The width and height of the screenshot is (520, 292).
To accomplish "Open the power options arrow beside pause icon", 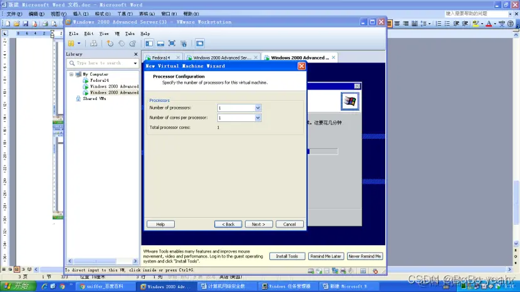I will [x=79, y=43].
